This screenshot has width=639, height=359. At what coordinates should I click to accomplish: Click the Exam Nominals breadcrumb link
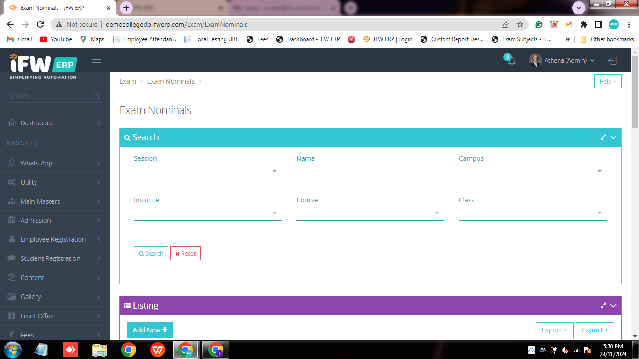pos(171,81)
